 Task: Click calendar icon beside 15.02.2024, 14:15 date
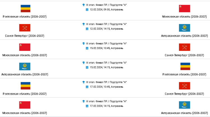pos(87,67)
